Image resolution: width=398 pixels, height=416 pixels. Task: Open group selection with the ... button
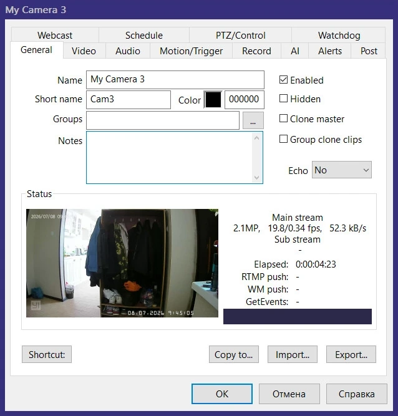click(x=253, y=120)
